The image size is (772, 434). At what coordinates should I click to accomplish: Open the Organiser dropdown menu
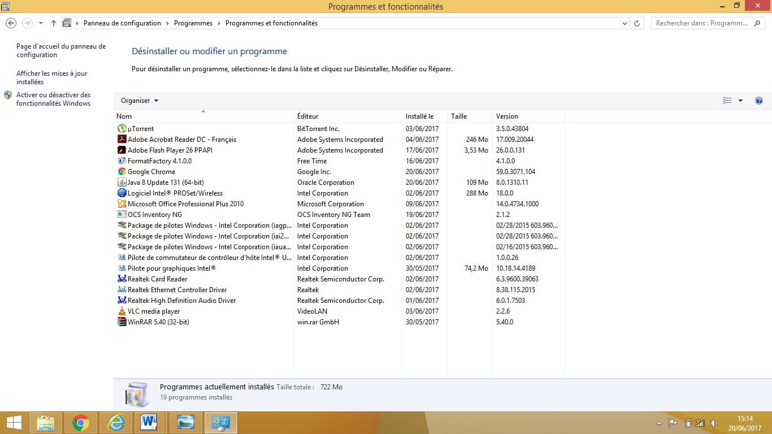click(x=140, y=101)
